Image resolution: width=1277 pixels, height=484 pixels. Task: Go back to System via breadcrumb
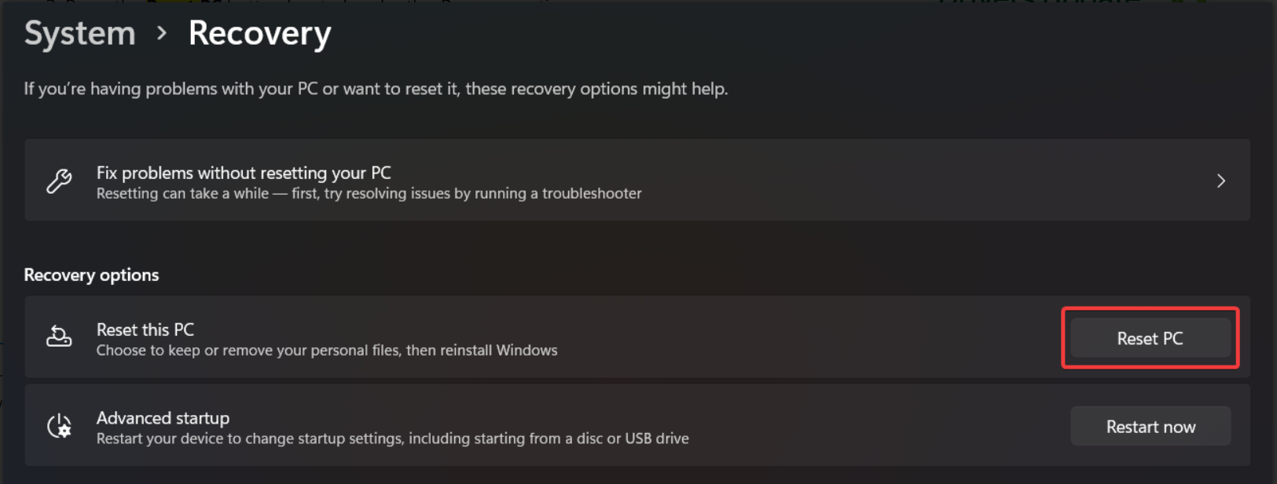tap(79, 34)
